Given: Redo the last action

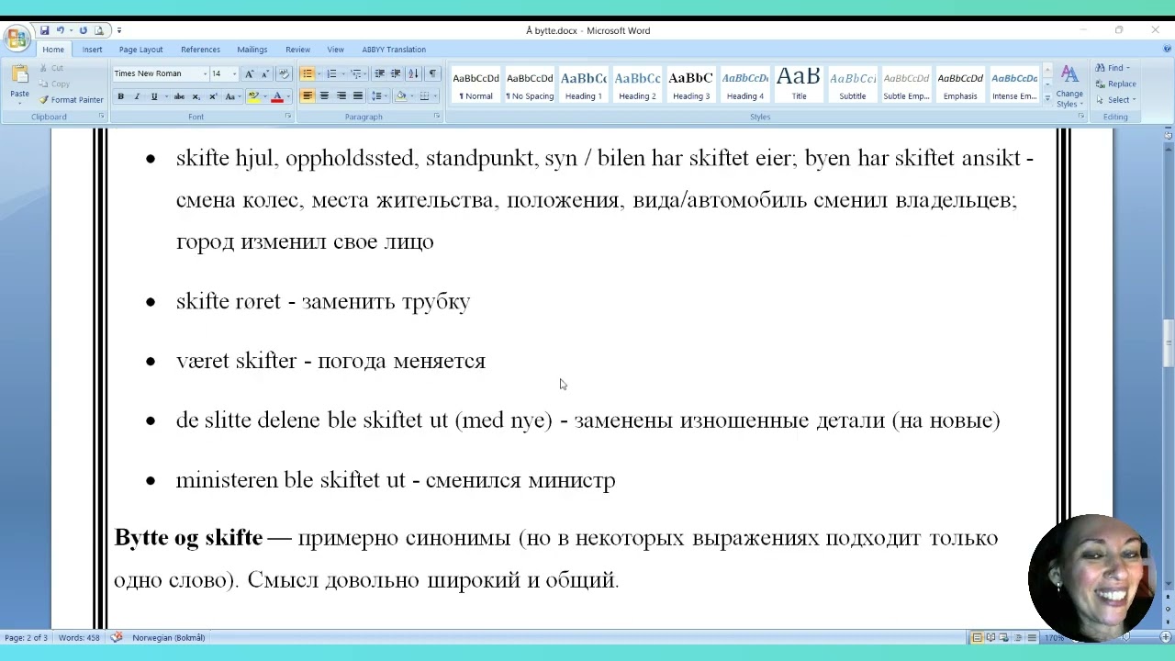Looking at the screenshot, I should pos(83,30).
